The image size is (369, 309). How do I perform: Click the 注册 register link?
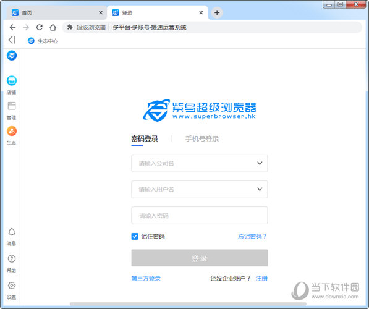(x=261, y=279)
